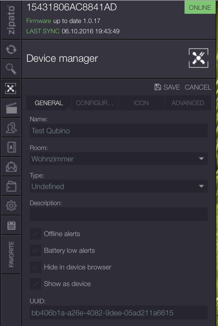This screenshot has height=326, width=218.
Task: Click the Name field containing Test Qubino
Action: [118, 131]
